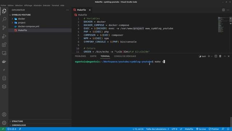Viewport: 232px width, 131px height.
Task: Kill terminal with trash icon
Action: point(220,56)
